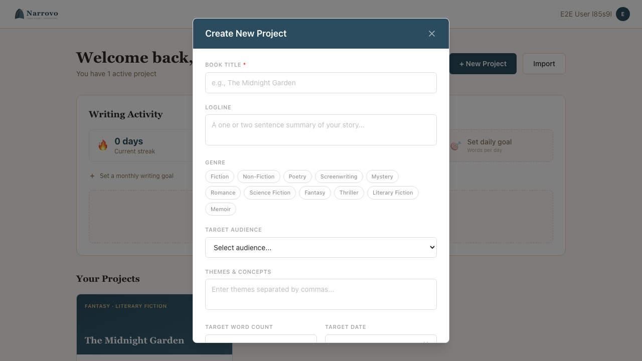Open the E2E User avatar menu
Image resolution: width=642 pixels, height=361 pixels.
622,14
